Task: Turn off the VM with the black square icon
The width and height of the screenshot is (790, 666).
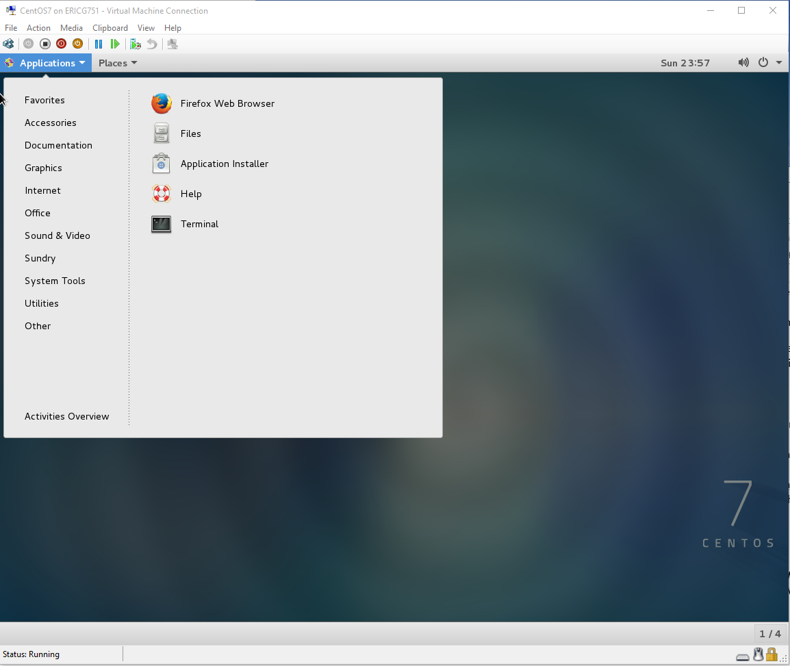Action: coord(45,44)
